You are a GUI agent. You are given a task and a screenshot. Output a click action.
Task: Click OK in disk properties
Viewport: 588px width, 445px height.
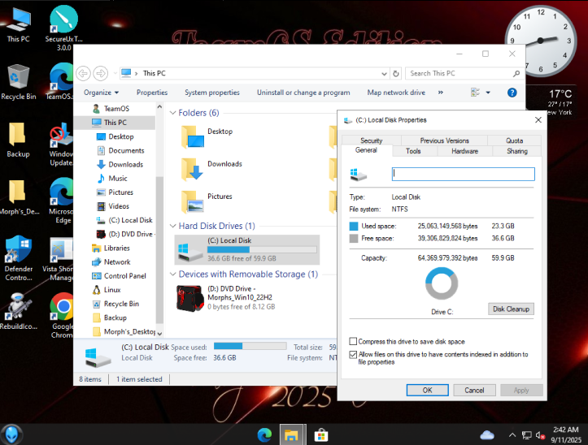(428, 391)
